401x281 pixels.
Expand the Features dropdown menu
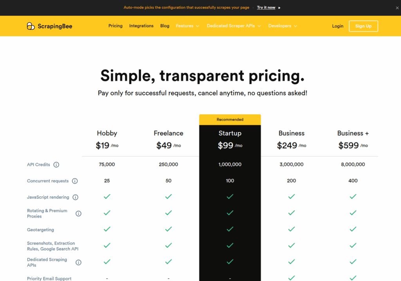[188, 26]
